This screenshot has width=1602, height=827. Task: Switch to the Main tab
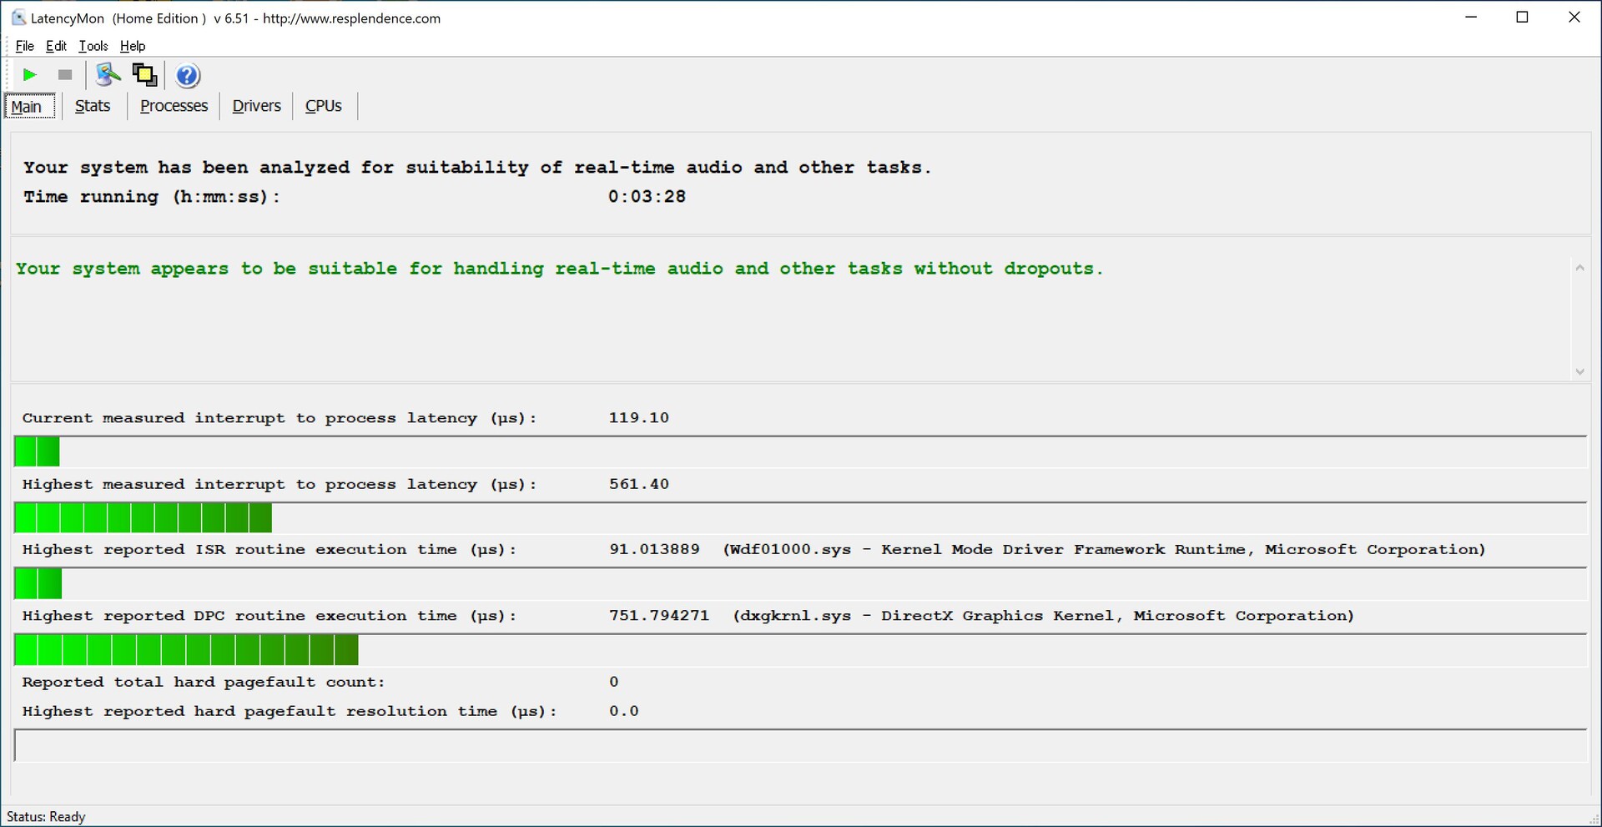coord(27,106)
